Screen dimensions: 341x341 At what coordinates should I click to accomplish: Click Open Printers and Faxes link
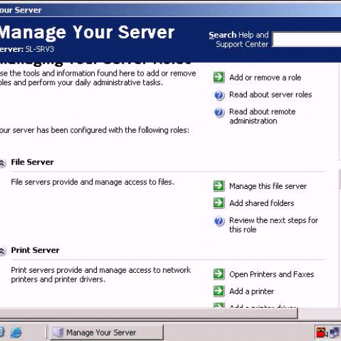tap(271, 274)
